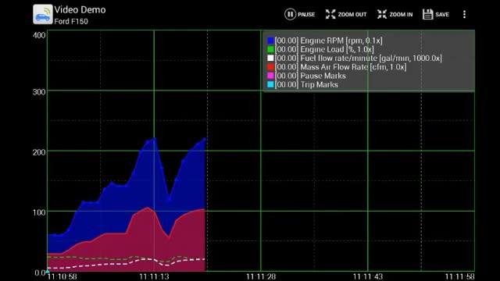Image resolution: width=500 pixels, height=281 pixels.
Task: Click the Zoom Out icon
Action: pos(330,14)
